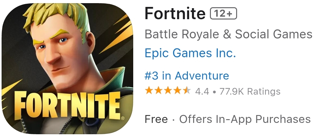This screenshot has height=138, width=316.
Task: Click the Free price label
Action: (156, 119)
